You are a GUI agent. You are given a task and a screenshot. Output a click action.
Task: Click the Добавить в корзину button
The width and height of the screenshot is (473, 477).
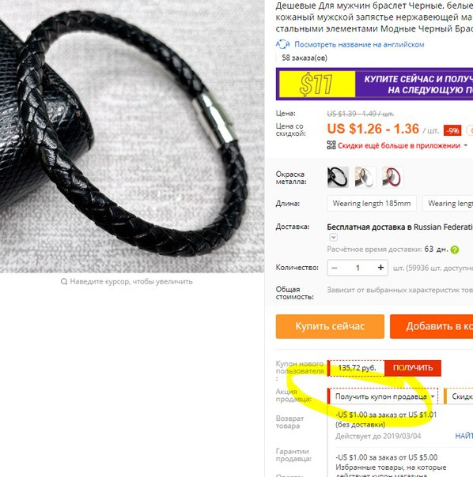(x=432, y=326)
